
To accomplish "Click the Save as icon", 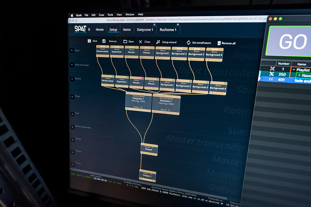I will (104, 41).
